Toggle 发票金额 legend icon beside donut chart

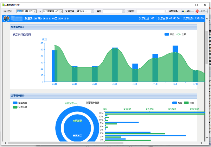pos(15,107)
